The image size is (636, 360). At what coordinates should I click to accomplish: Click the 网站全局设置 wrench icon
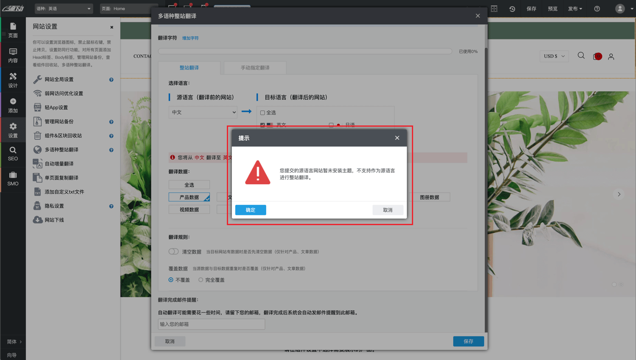point(38,79)
